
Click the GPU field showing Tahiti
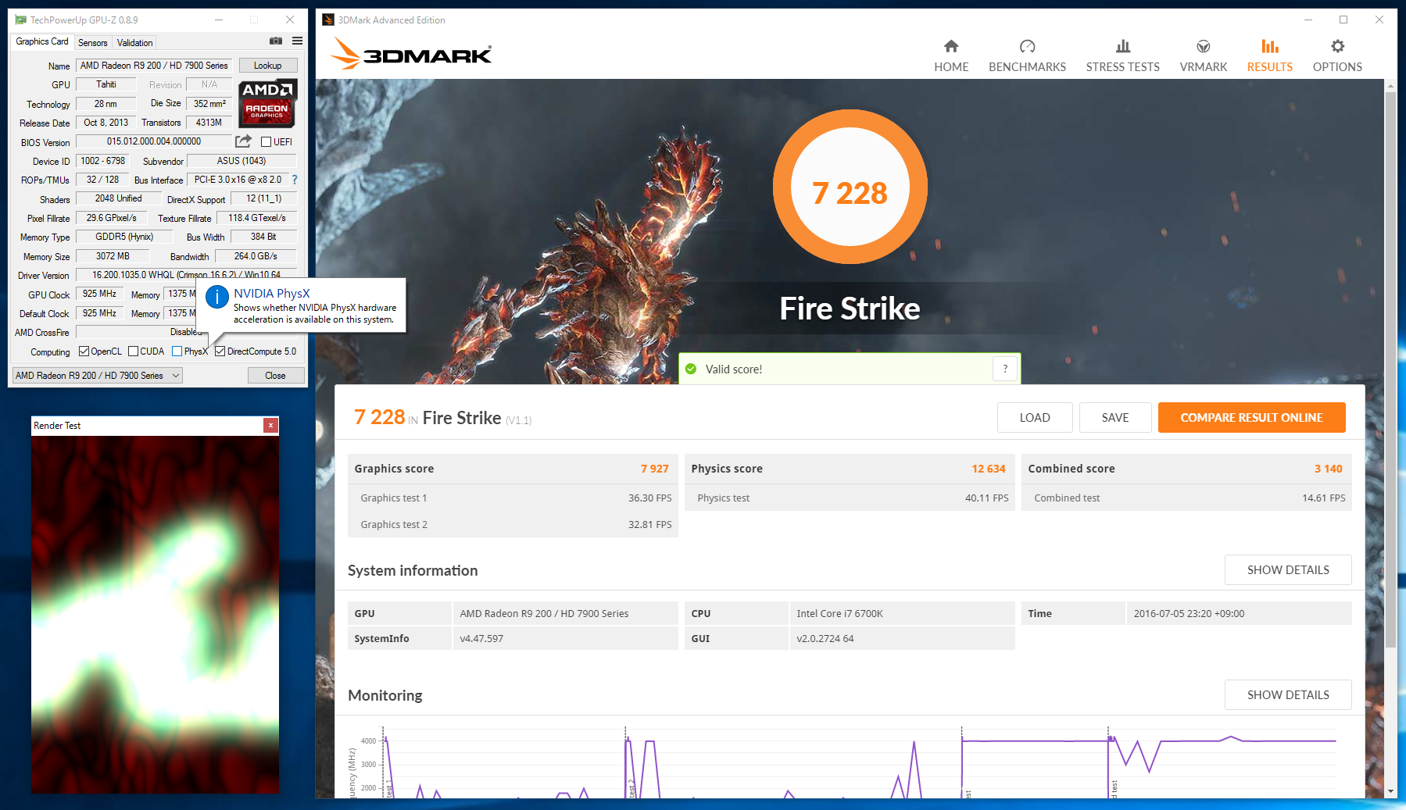pos(106,84)
